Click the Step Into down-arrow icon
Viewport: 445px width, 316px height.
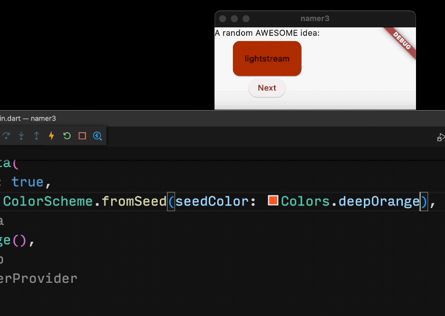[x=21, y=136]
